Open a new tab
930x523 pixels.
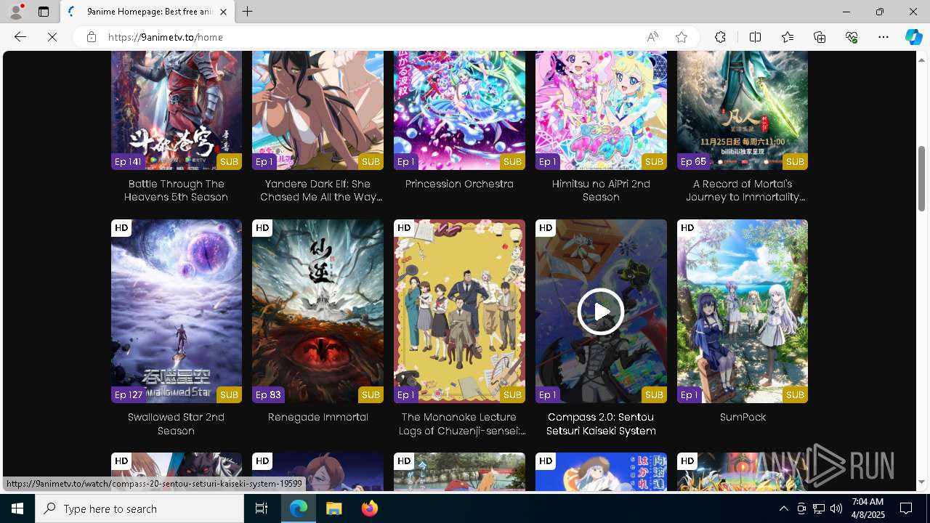[x=248, y=12]
